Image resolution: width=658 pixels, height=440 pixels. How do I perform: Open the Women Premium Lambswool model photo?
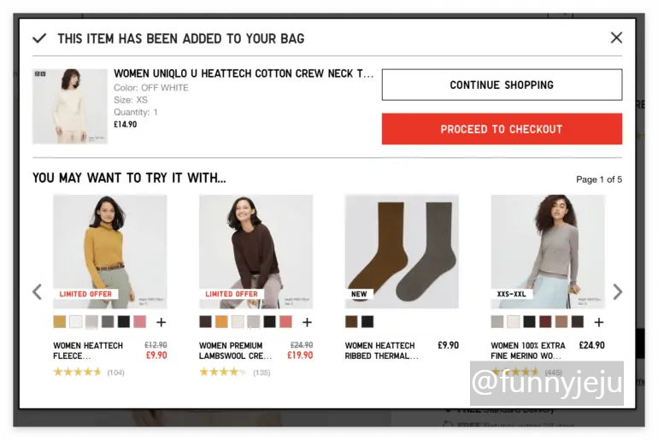256,251
